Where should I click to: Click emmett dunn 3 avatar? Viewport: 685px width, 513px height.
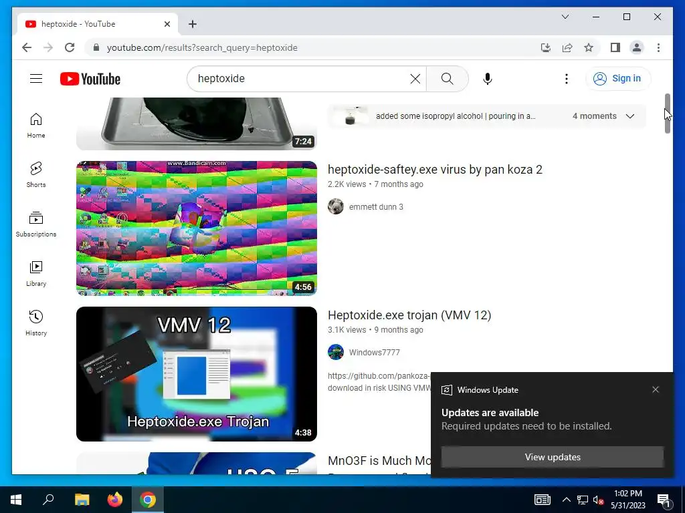pos(336,206)
